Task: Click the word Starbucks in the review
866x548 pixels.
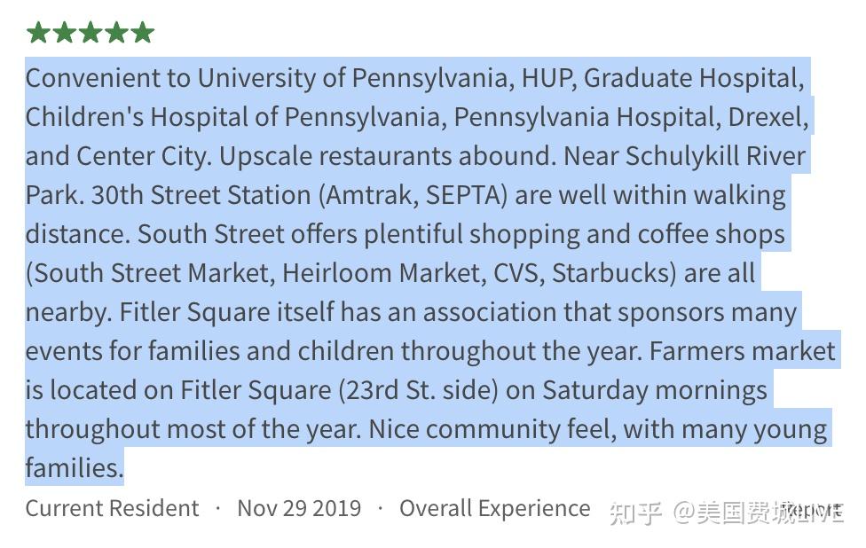Action: pos(610,273)
